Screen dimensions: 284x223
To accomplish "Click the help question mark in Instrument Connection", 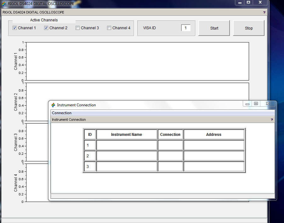I will 272,120.
